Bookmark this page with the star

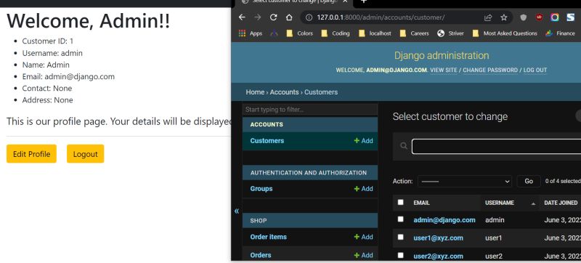(x=503, y=17)
